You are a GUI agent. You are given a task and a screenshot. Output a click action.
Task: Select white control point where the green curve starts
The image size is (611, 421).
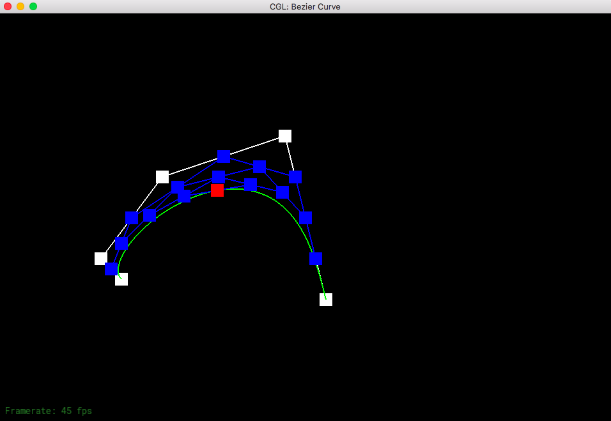point(121,279)
